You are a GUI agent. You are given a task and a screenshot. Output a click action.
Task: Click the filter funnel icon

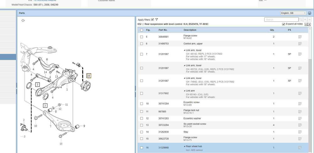point(157,19)
